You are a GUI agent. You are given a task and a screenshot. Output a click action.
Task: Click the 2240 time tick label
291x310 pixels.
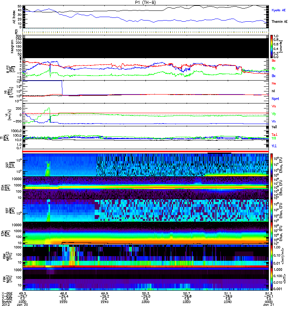pyautogui.click(x=104, y=302)
